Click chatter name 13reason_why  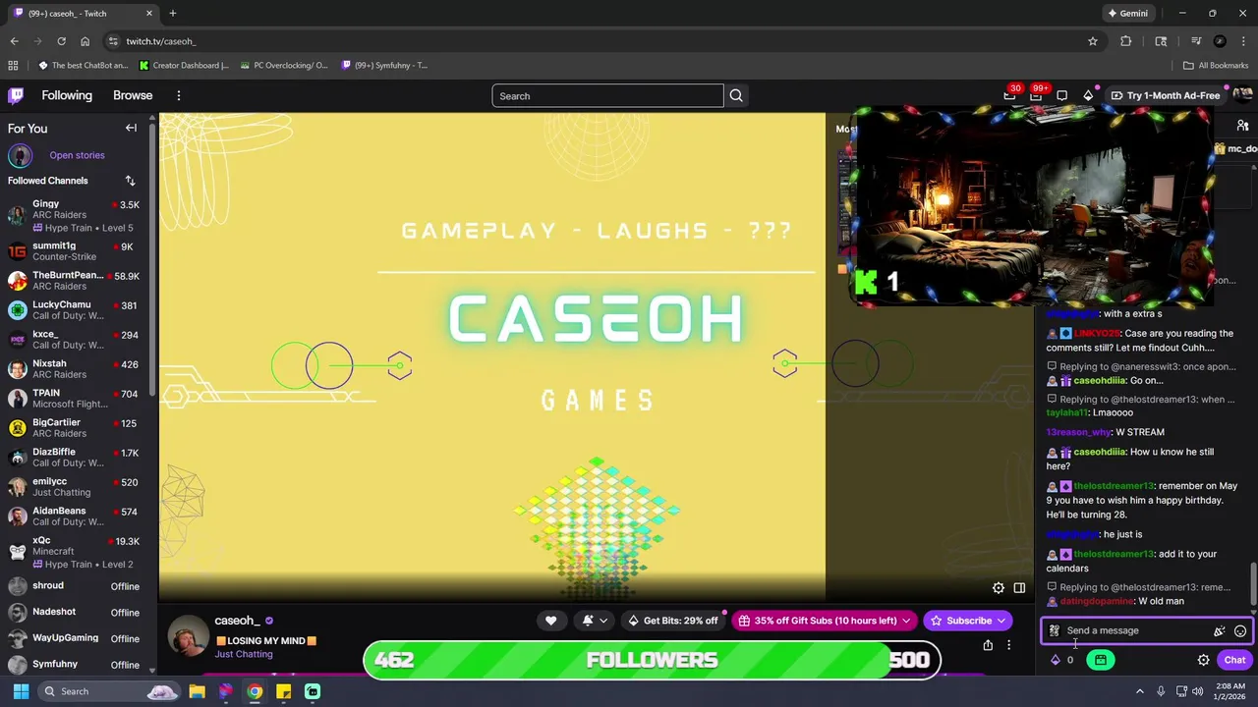1079,432
